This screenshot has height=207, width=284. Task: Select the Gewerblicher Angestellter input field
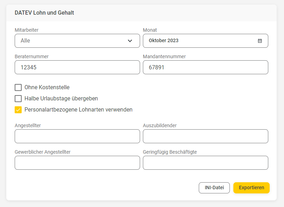77,163
